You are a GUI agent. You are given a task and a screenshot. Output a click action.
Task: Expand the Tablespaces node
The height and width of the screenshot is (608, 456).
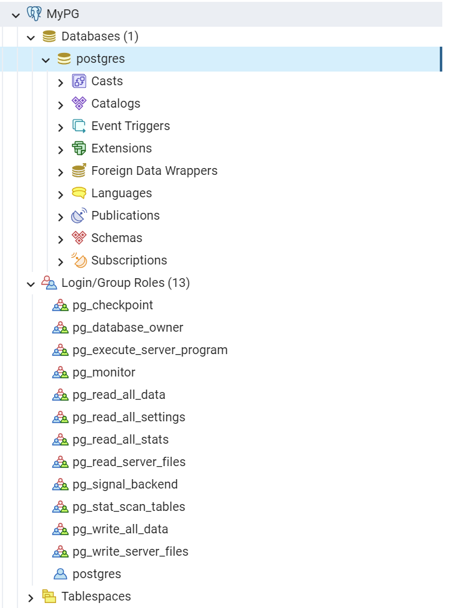[x=31, y=598]
